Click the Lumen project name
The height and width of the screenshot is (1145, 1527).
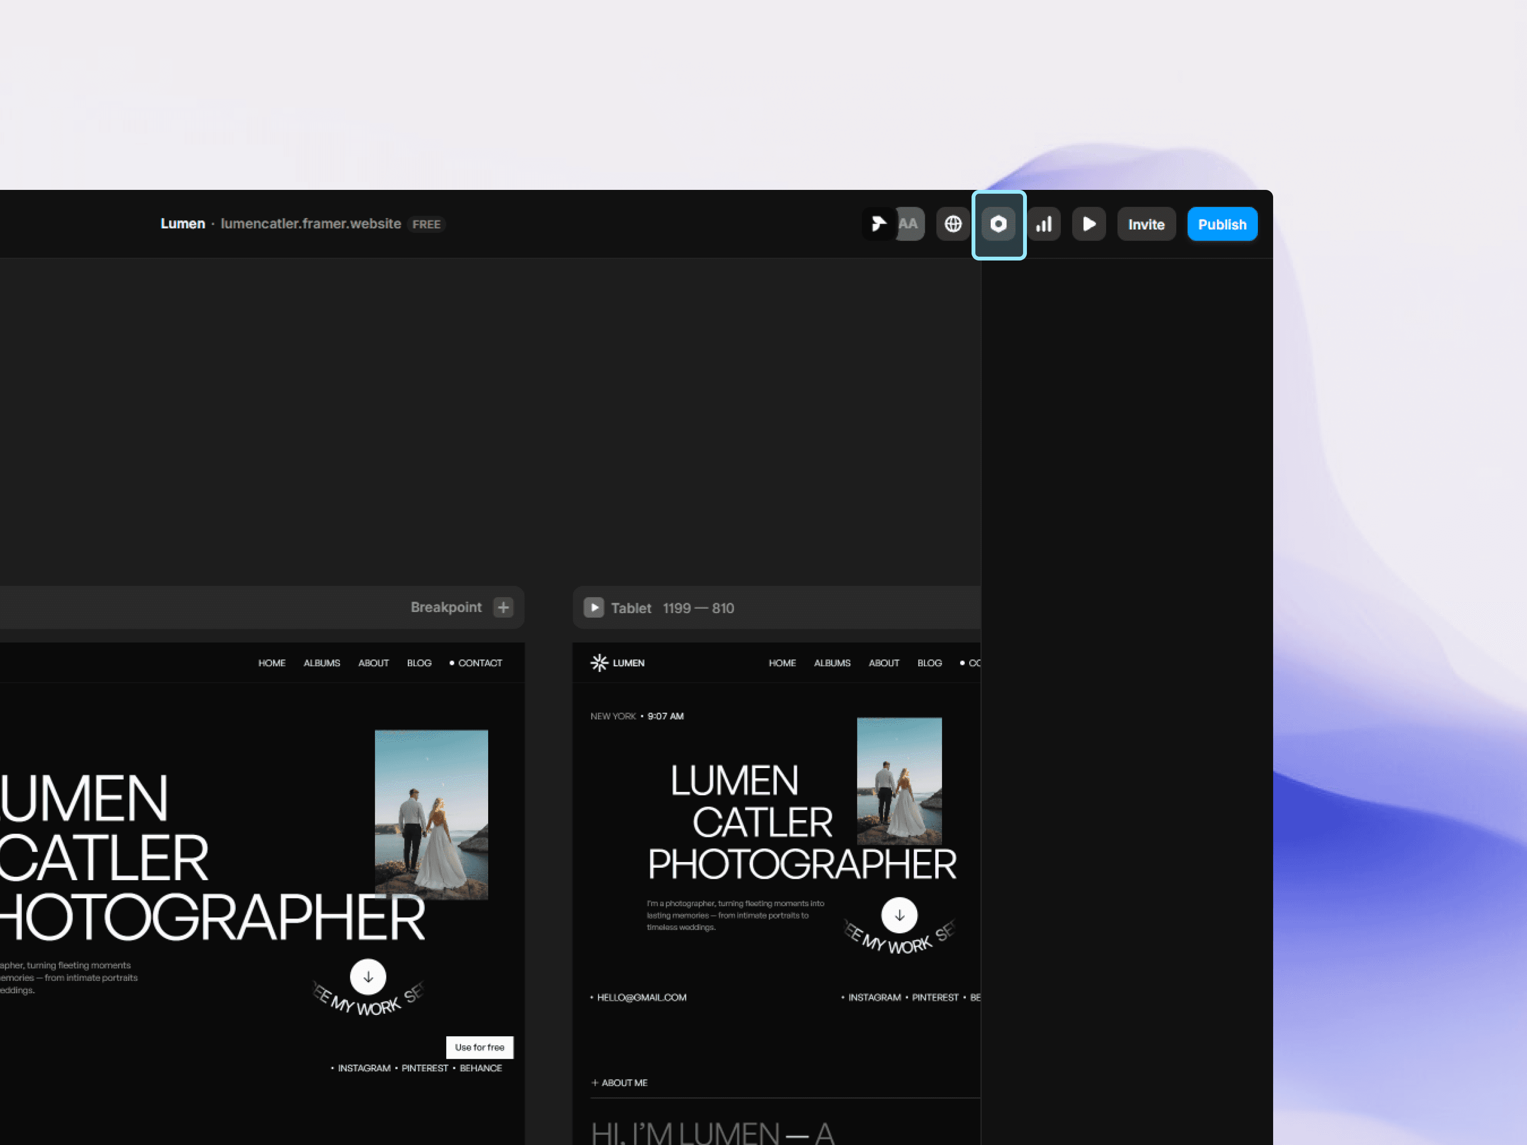coord(182,224)
